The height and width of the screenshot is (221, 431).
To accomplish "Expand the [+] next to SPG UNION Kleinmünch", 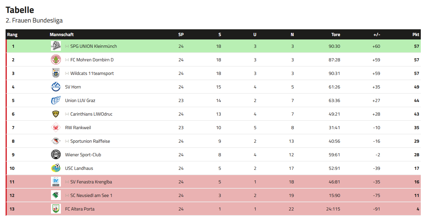I will (x=67, y=46).
